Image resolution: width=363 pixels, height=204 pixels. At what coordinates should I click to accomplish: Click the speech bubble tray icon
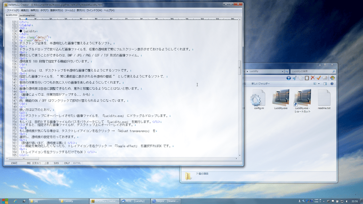332,201
